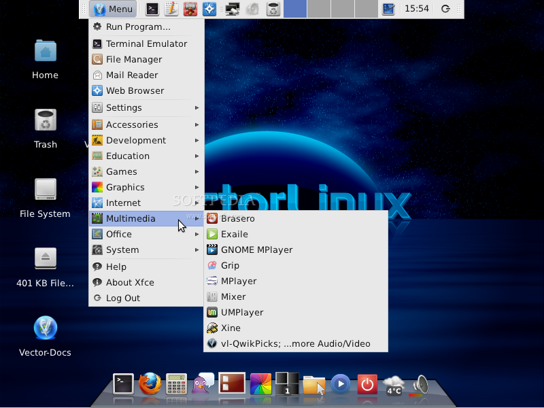Image resolution: width=544 pixels, height=408 pixels.
Task: Launch the media player play icon in dock
Action: pyautogui.click(x=340, y=384)
